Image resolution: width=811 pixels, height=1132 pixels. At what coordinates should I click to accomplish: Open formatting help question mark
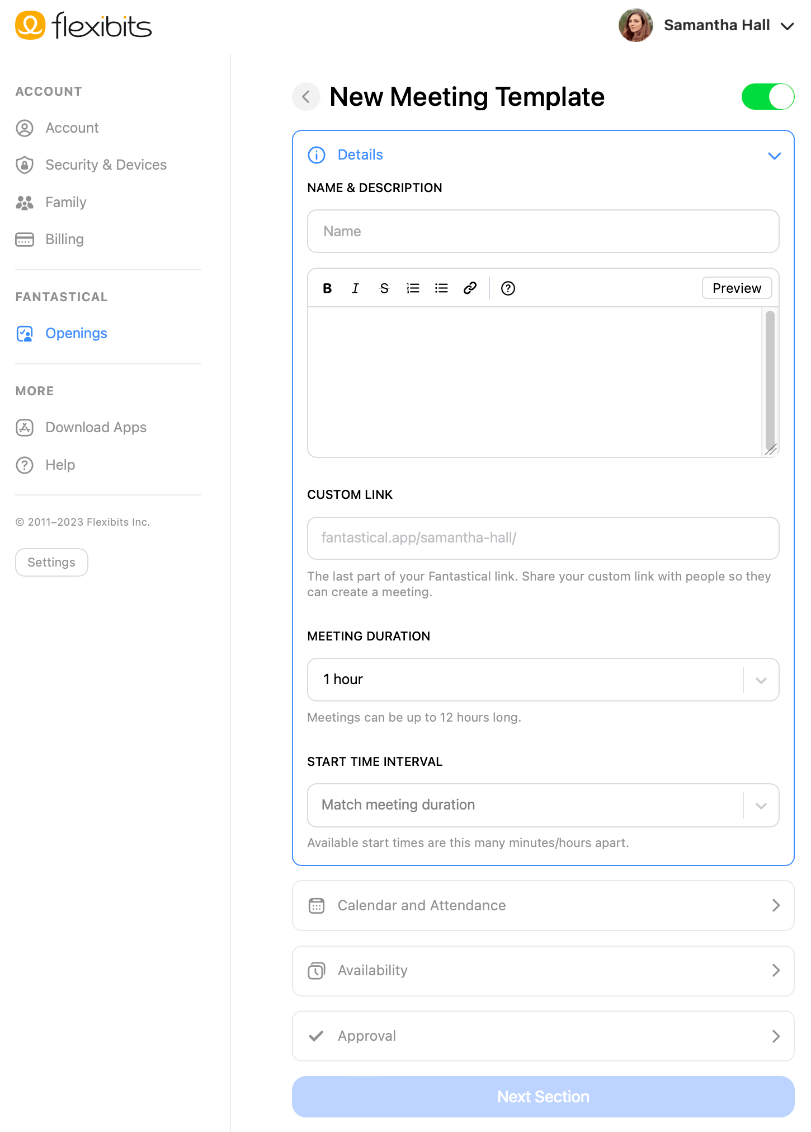coord(508,288)
